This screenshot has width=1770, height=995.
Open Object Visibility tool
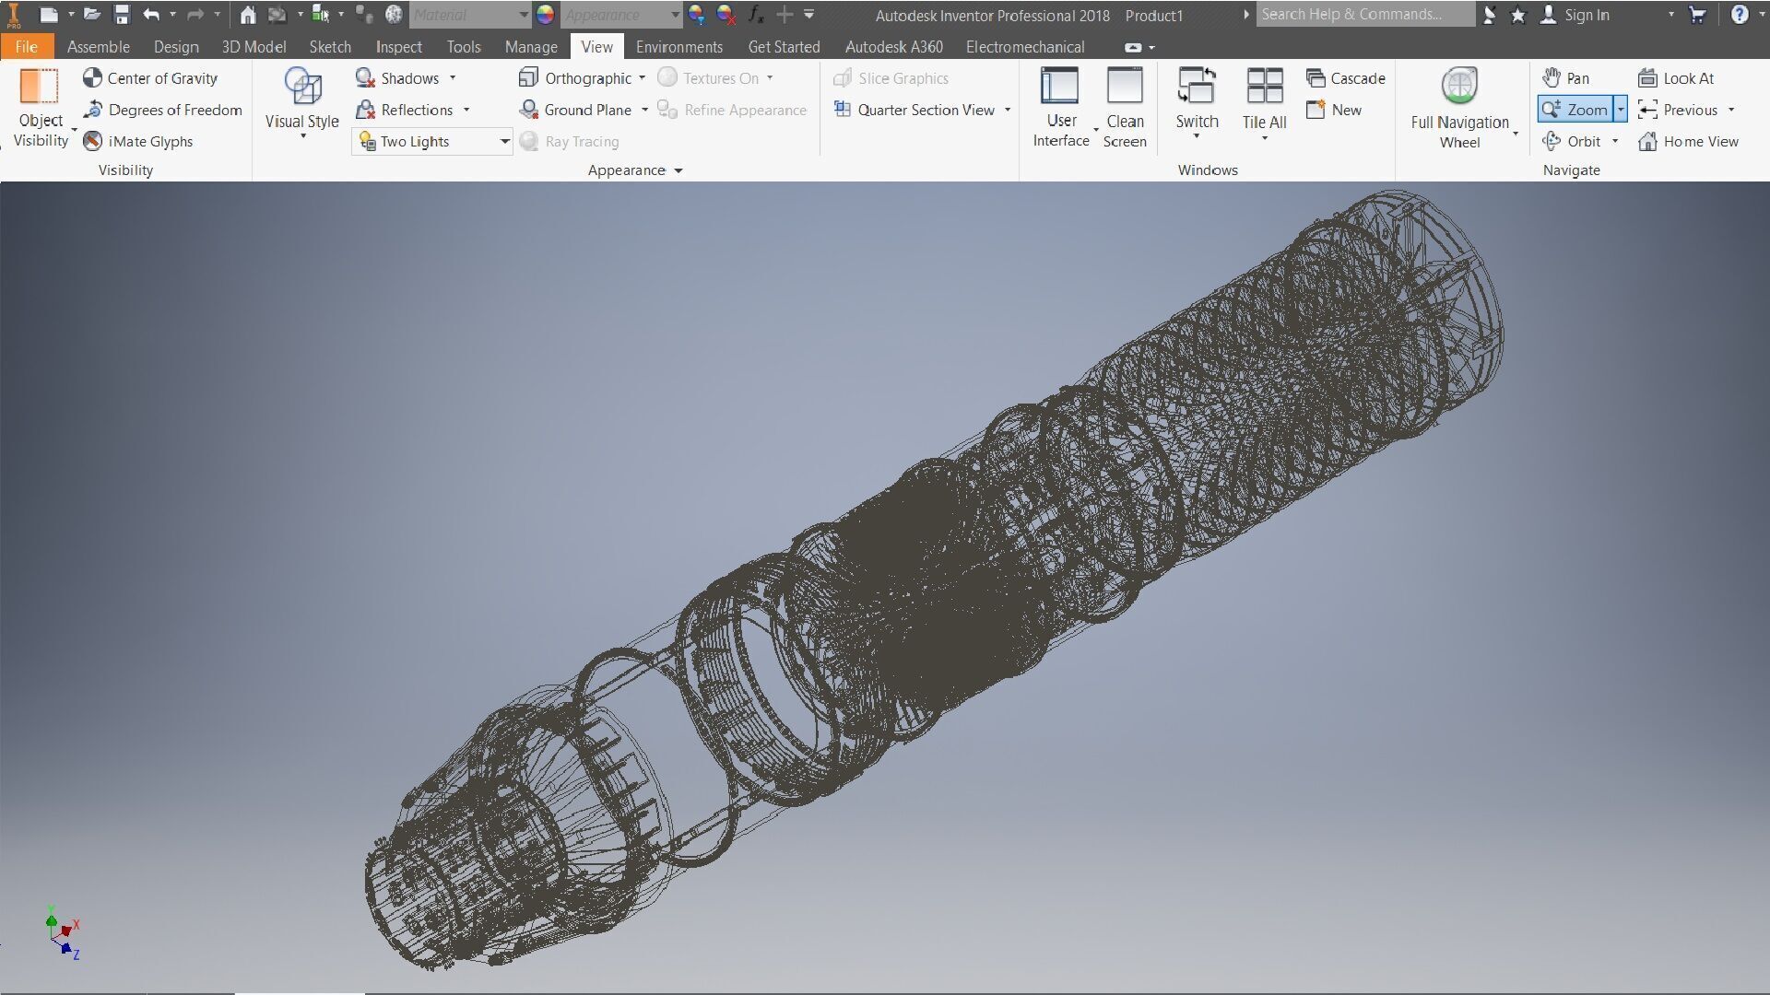(41, 108)
